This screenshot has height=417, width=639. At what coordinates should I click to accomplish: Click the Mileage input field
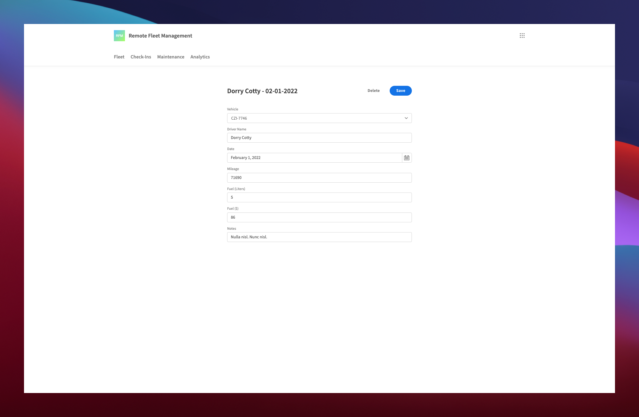tap(319, 177)
